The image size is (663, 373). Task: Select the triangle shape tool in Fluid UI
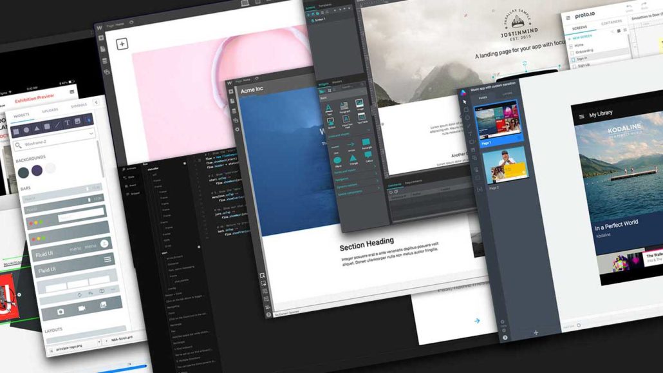point(37,128)
